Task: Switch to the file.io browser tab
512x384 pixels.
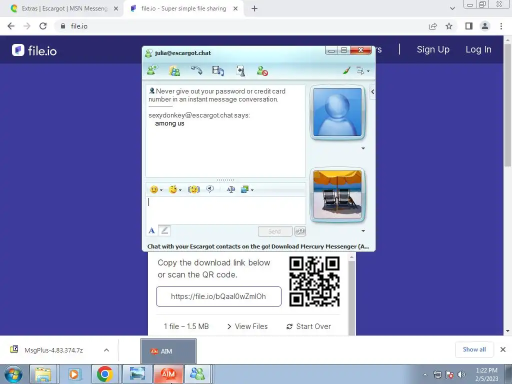Action: [x=183, y=8]
